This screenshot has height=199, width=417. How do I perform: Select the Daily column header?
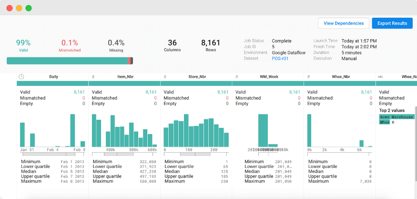[53, 77]
